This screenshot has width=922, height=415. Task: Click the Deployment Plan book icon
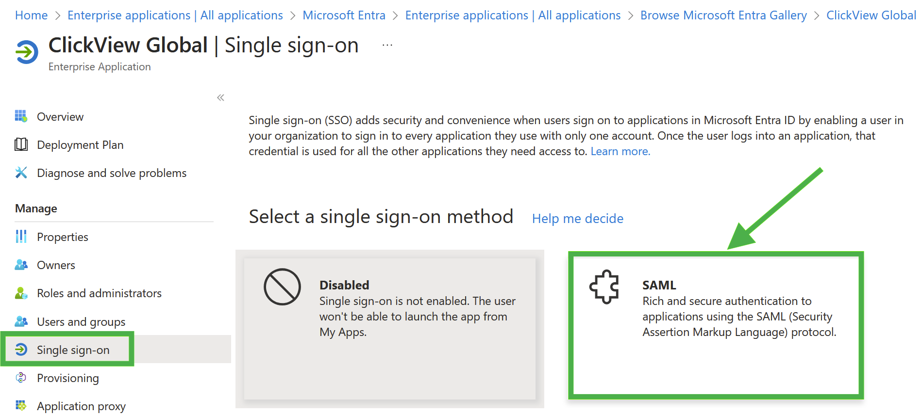coord(21,144)
